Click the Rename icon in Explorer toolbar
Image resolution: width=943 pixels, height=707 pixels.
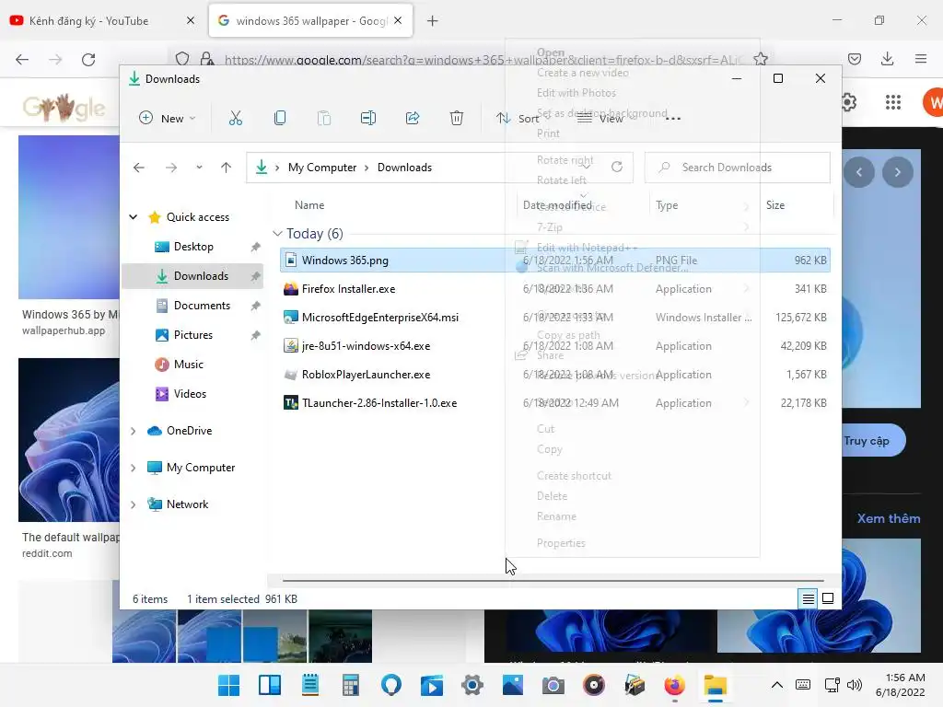pos(368,118)
